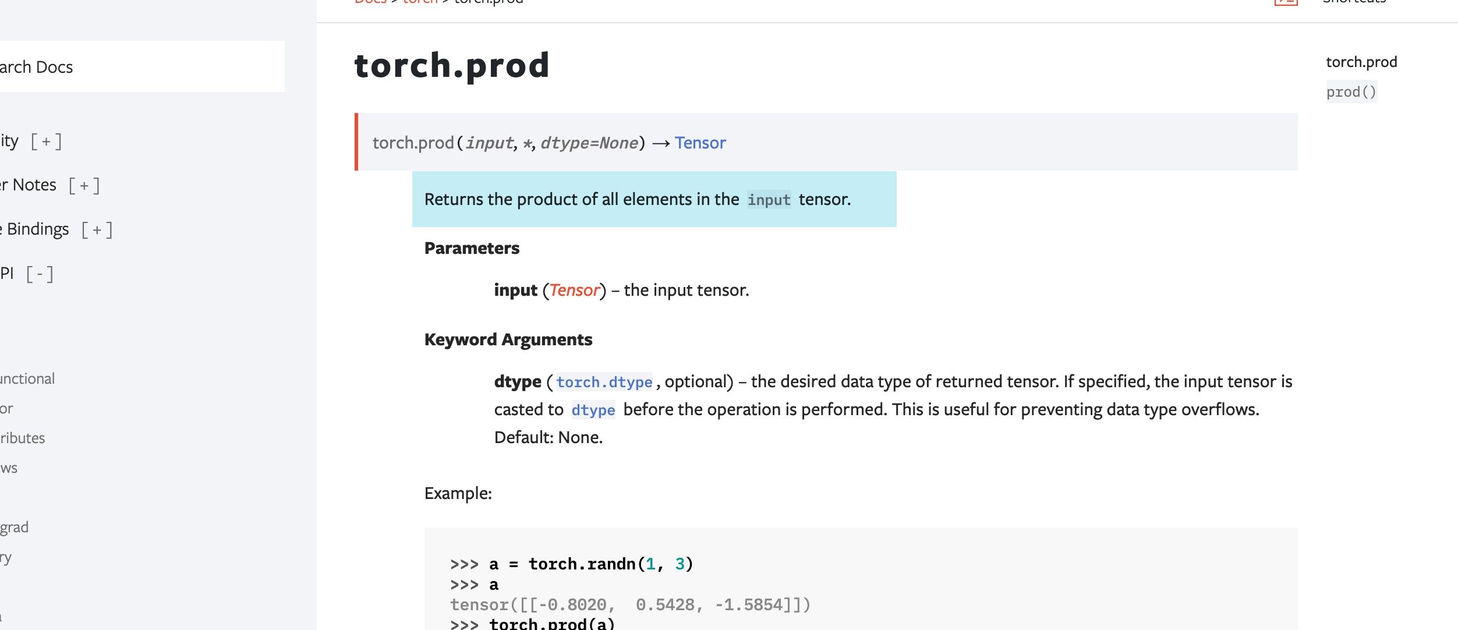Image resolution: width=1458 pixels, height=630 pixels.
Task: Follow the torch.dtype link in Keyword Arguments
Action: [x=604, y=382]
